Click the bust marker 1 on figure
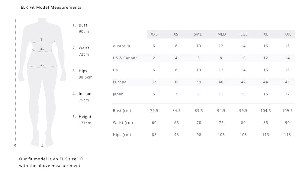 coord(42,40)
